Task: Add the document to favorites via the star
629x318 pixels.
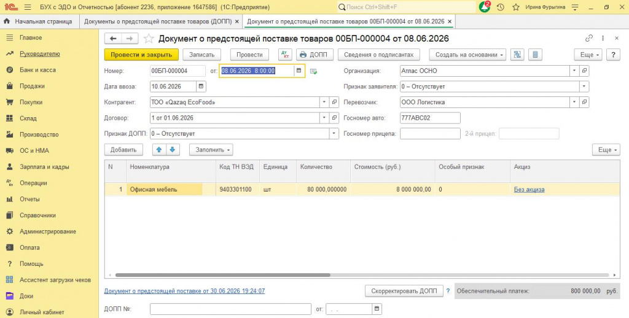Action: 149,39
